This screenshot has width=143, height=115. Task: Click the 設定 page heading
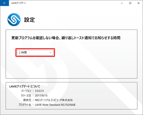click(29, 20)
